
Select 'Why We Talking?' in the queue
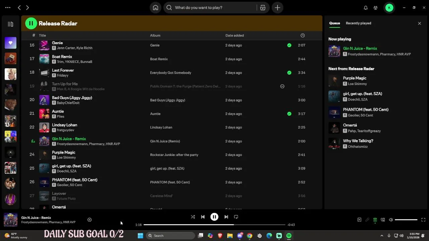click(358, 141)
